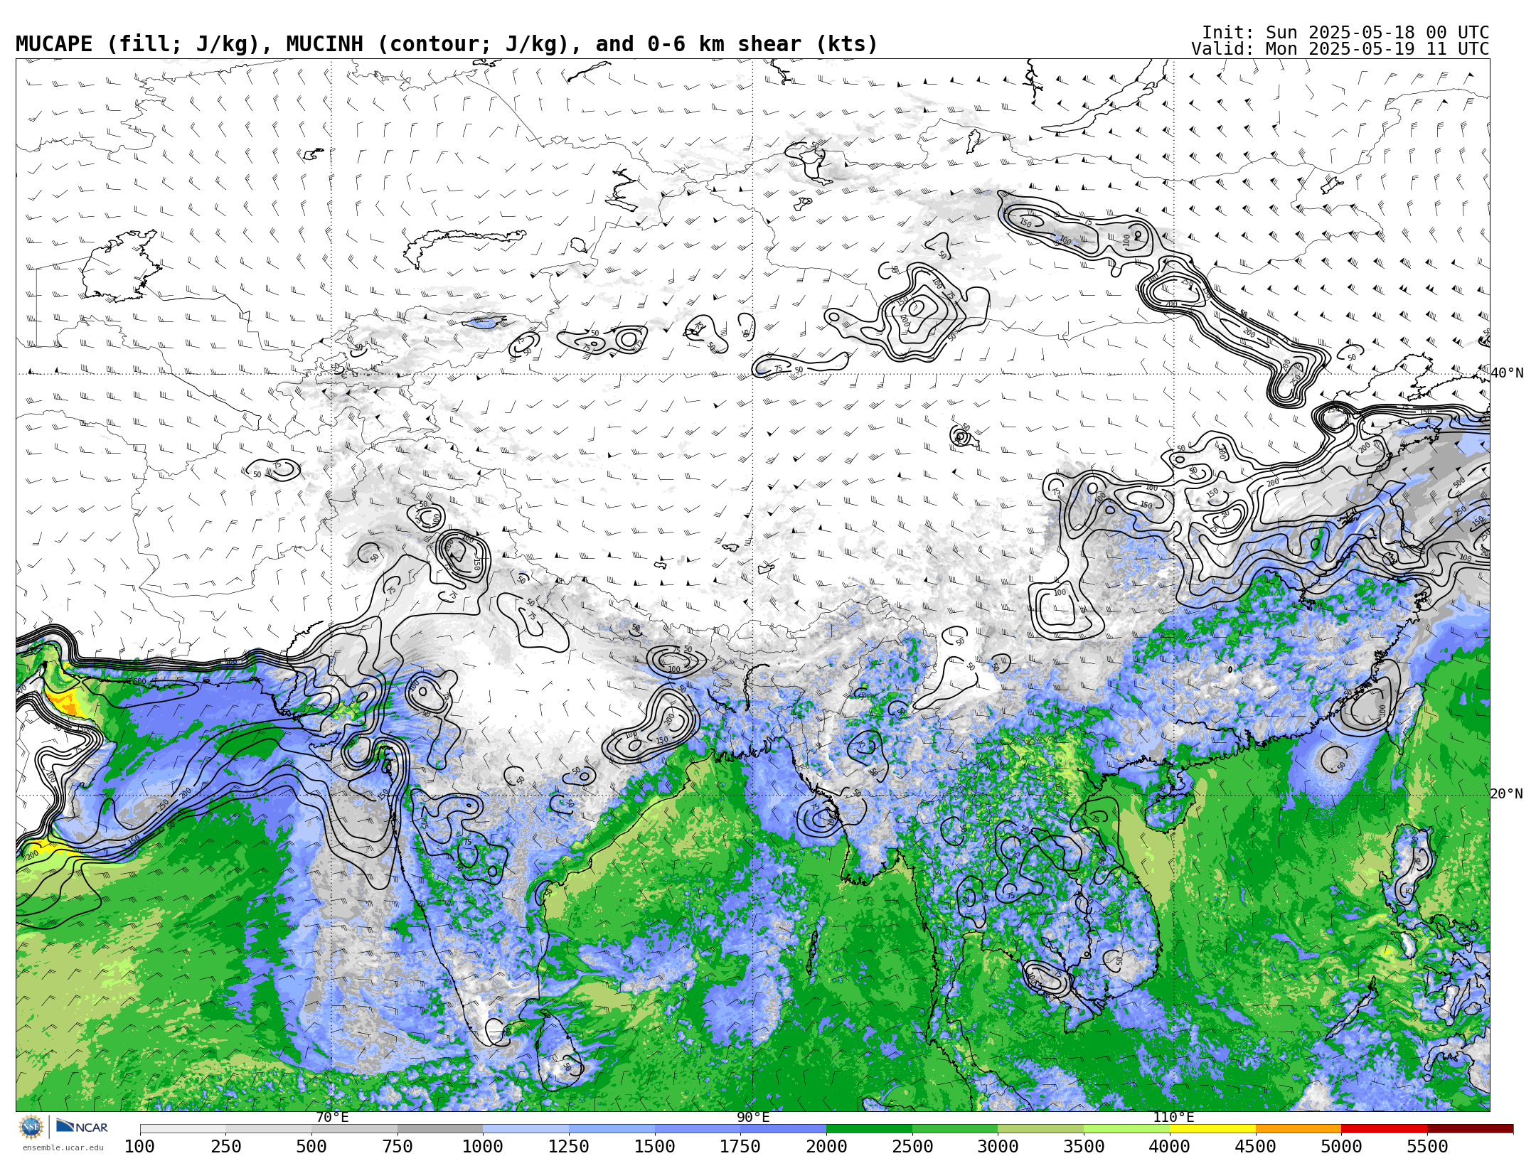Click the 110°E longitude label
The width and height of the screenshot is (1536, 1156).
point(1173,1118)
